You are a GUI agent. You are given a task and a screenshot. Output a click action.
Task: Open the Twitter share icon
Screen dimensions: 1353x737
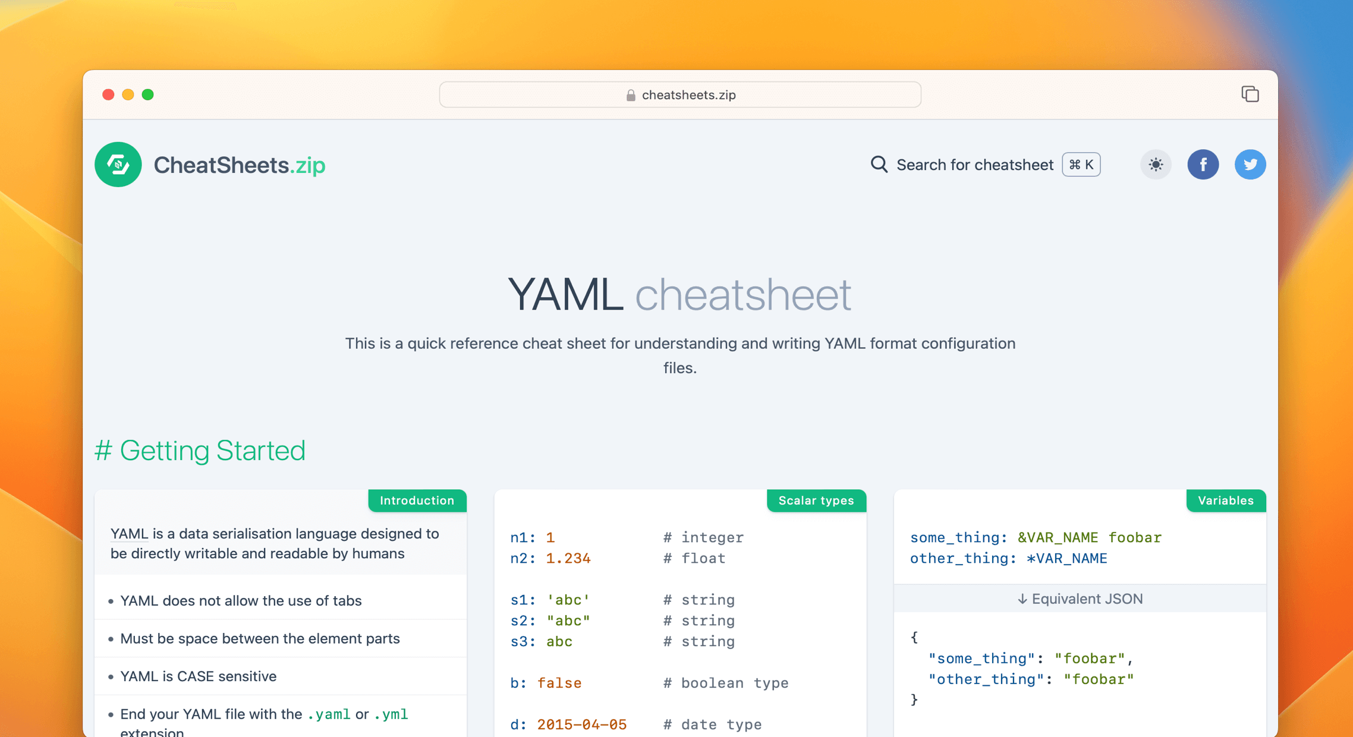1250,165
